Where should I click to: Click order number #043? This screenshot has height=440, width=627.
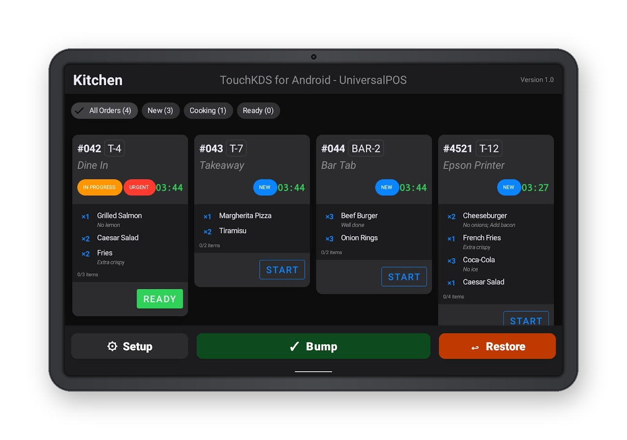(x=211, y=149)
